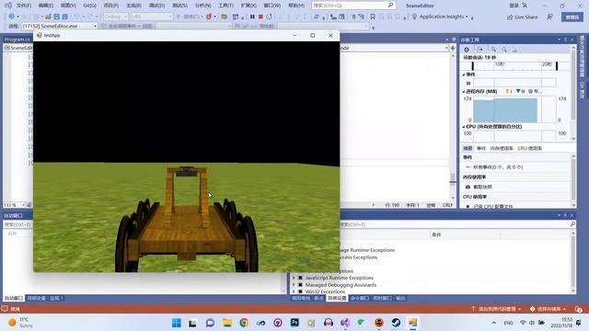589x331 pixels.
Task: Switch to Events tab in Diagnostic Tools
Action: pyautogui.click(x=481, y=148)
